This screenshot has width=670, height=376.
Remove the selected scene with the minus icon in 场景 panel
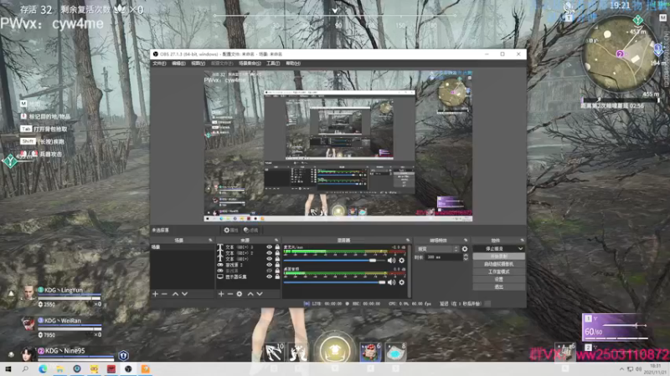164,294
